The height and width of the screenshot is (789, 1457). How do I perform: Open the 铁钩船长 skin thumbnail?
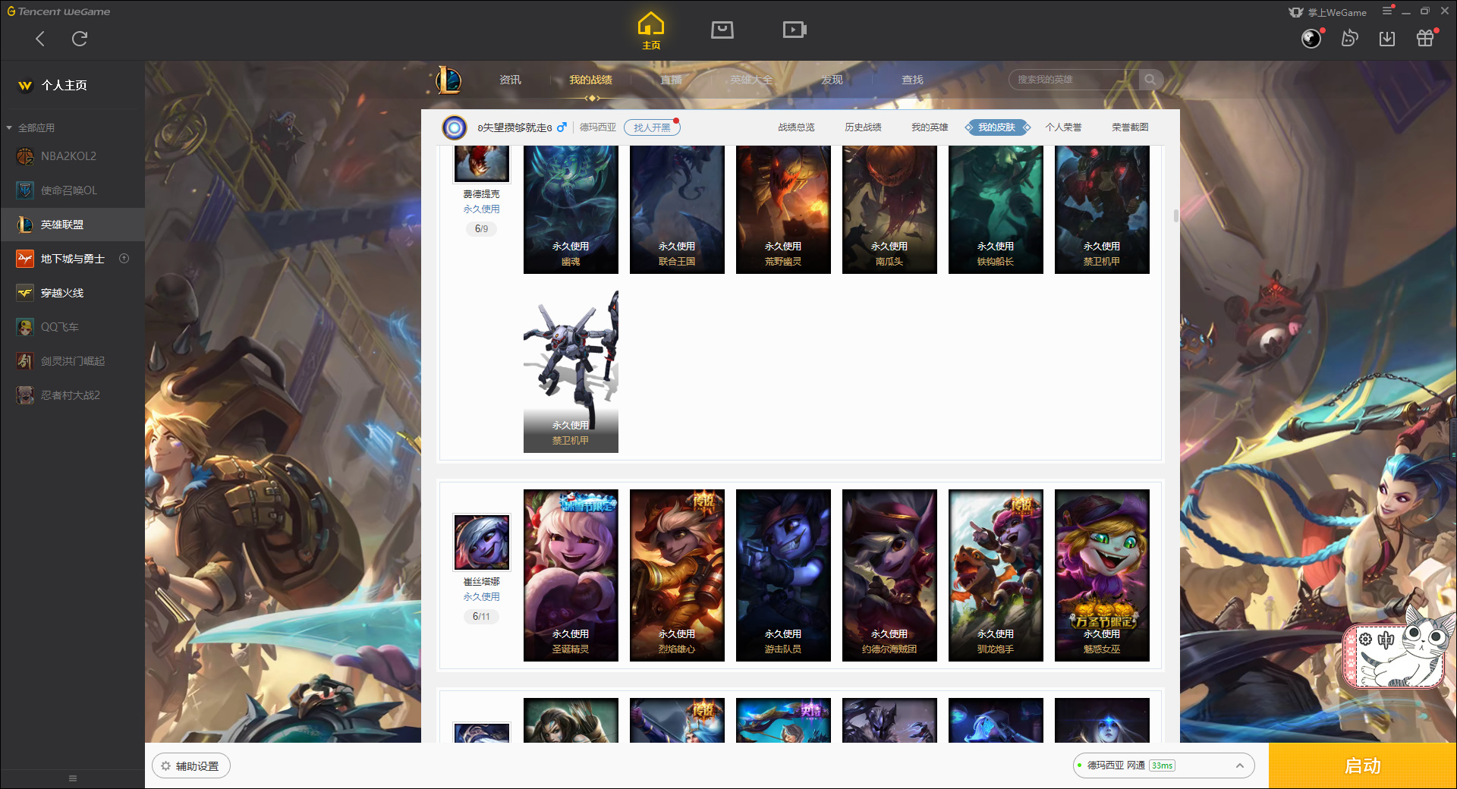point(996,209)
